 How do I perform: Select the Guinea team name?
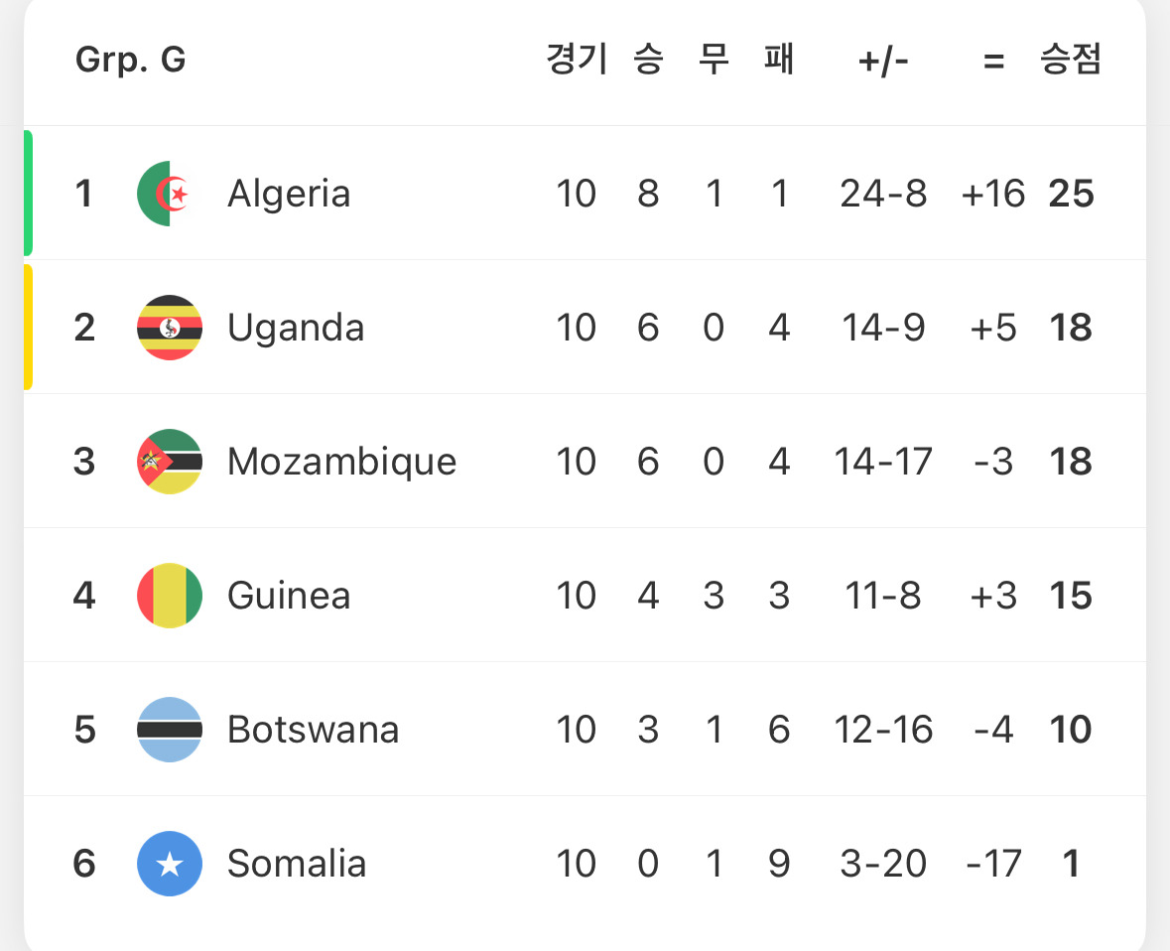tap(289, 596)
